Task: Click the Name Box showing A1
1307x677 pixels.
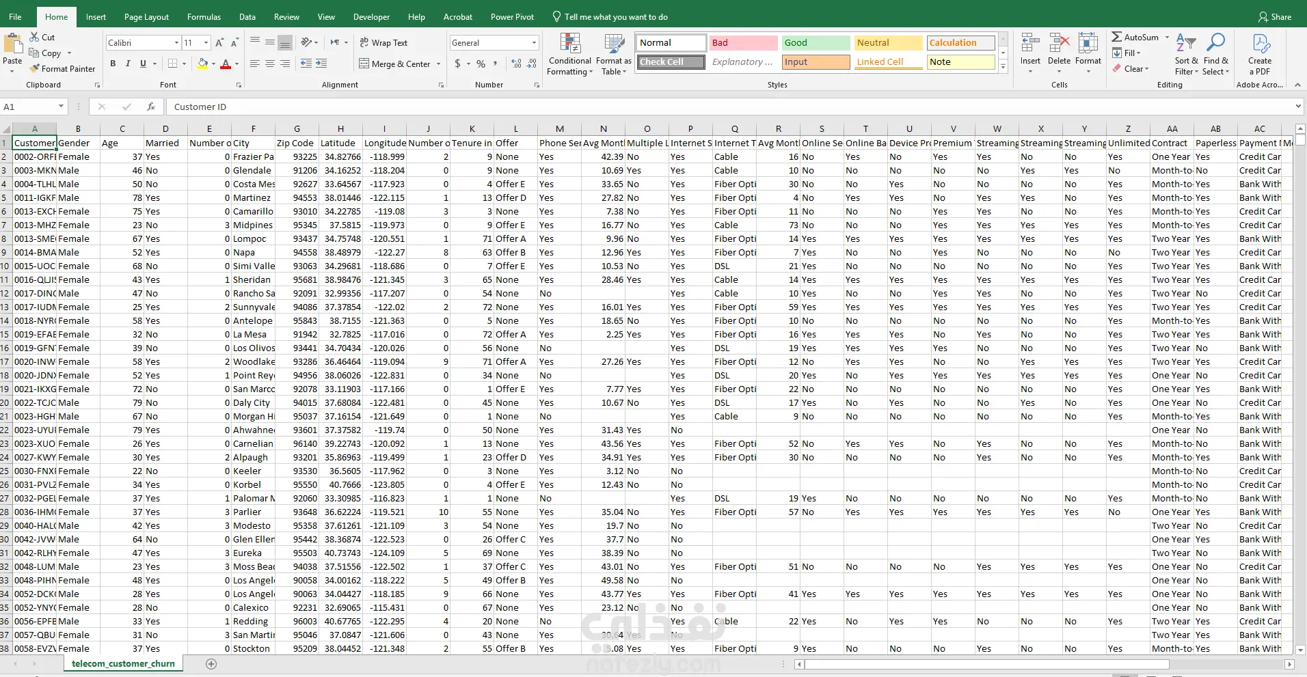Action: tap(29, 107)
